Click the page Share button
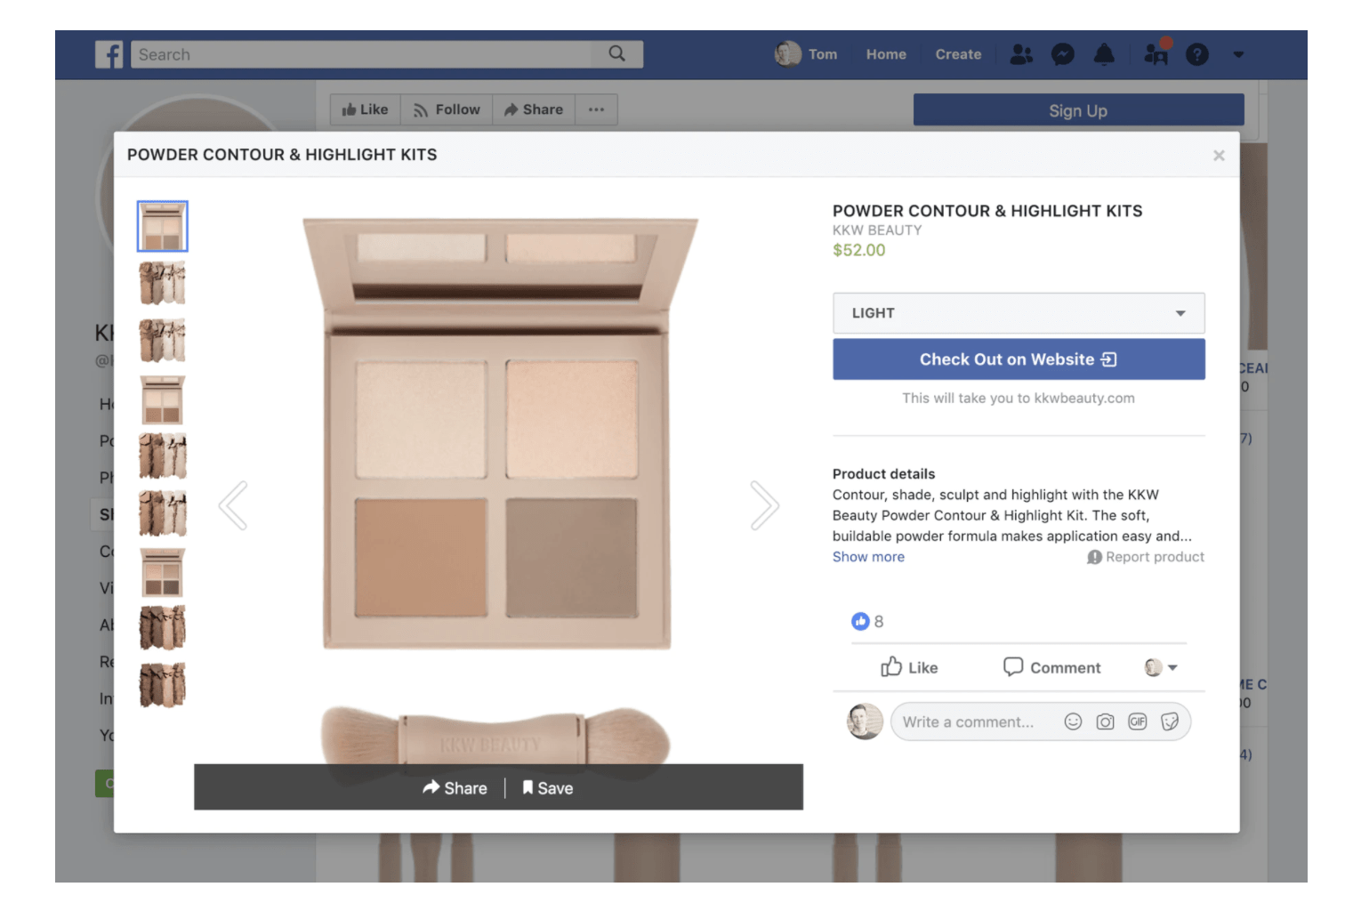The height and width of the screenshot is (911, 1345). (534, 109)
